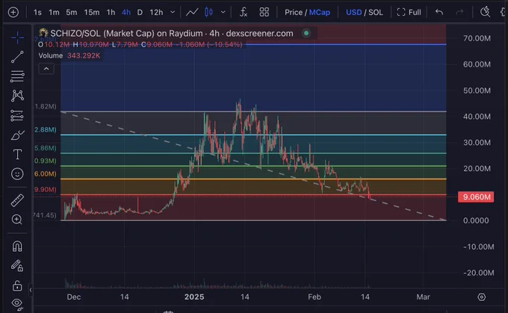Open the emoji icons tool
This screenshot has width=508, height=313.
click(17, 174)
